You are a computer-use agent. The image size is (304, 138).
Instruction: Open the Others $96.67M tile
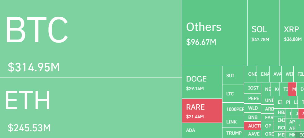pos(214,33)
